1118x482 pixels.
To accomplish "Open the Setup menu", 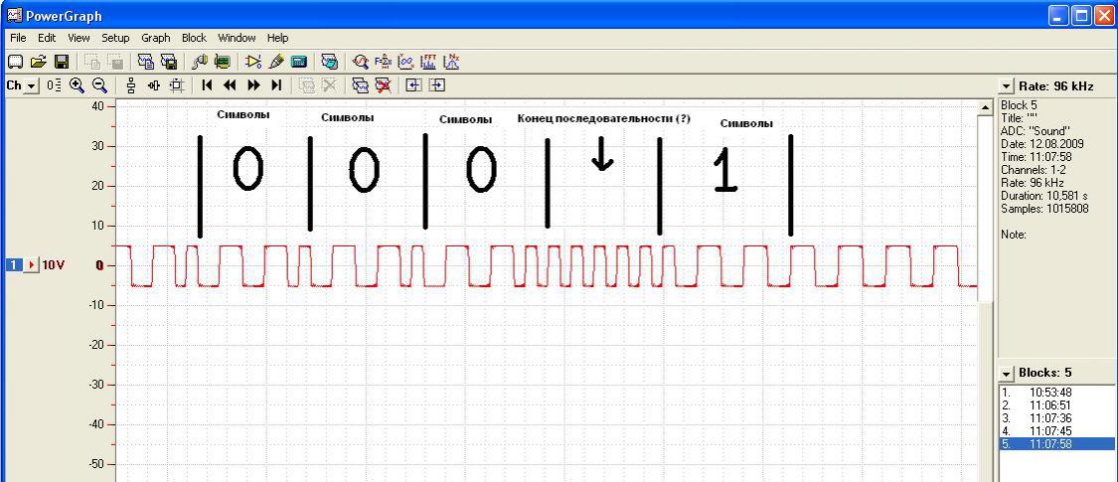I will (x=115, y=38).
